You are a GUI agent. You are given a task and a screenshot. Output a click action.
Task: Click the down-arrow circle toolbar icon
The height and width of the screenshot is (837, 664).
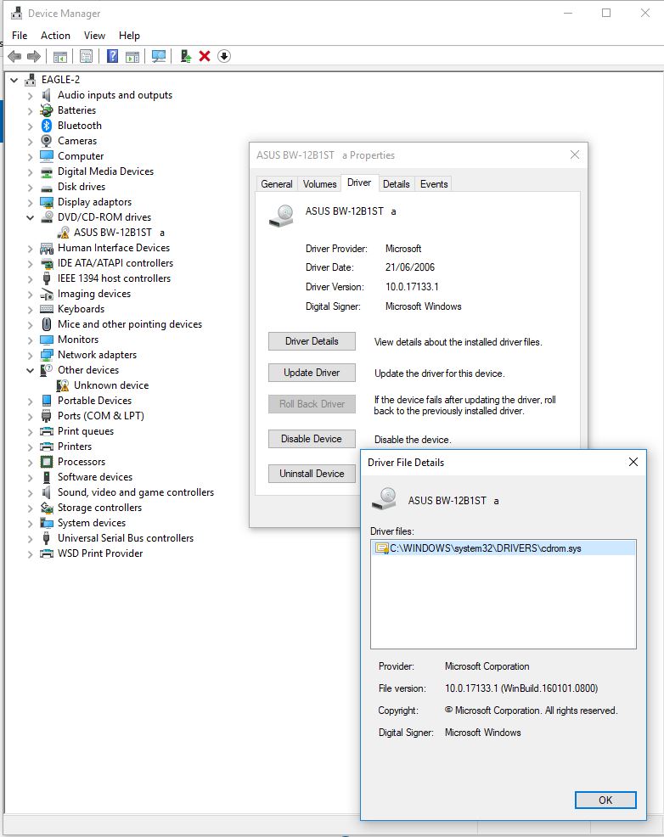tap(224, 56)
